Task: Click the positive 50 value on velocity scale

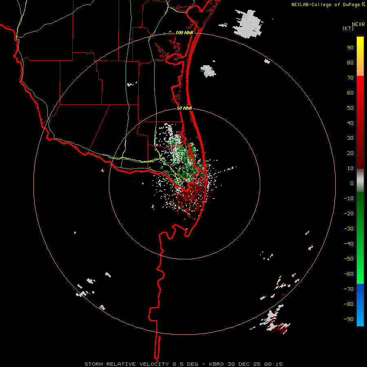Action: click(x=350, y=108)
